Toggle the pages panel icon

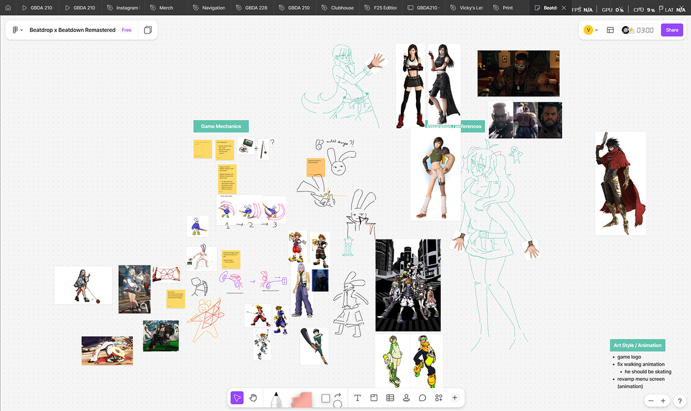[x=148, y=30]
